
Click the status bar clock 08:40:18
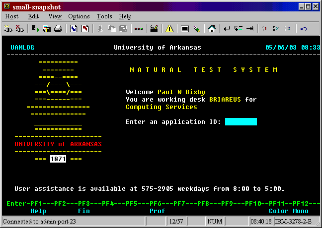tap(261, 222)
